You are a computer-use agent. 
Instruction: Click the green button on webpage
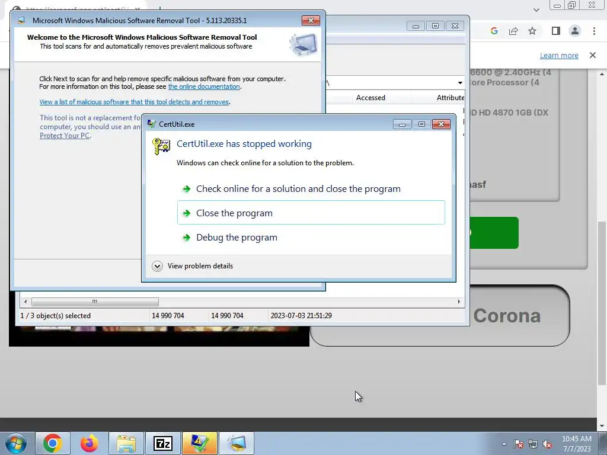click(494, 233)
